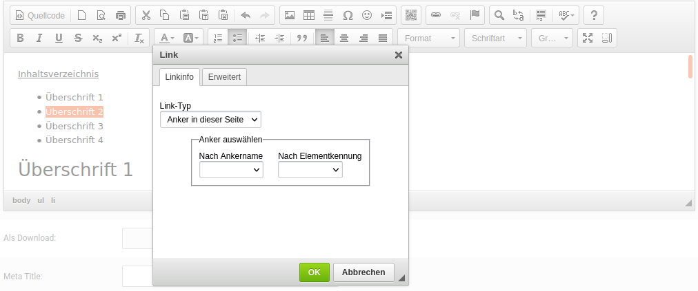This screenshot has width=698, height=291.
Task: Toggle bold formatting
Action: (20, 38)
